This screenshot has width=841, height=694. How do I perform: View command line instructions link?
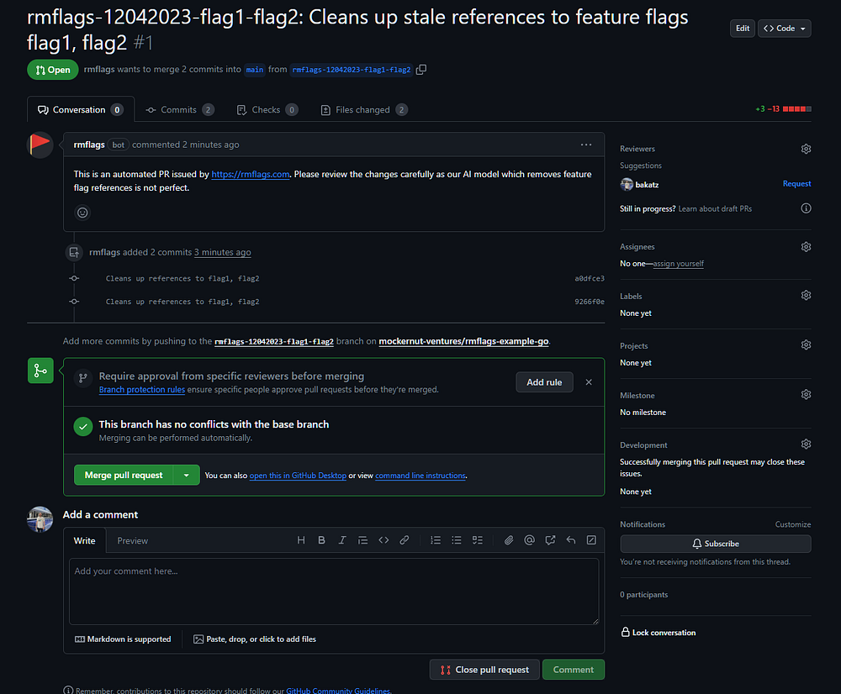pos(420,476)
